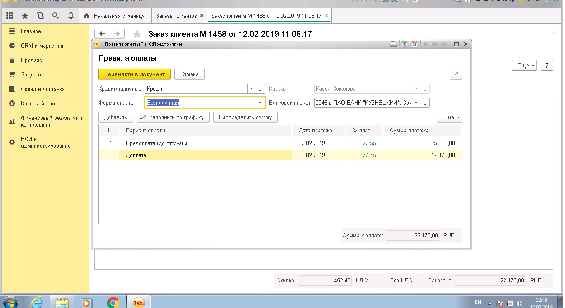Image resolution: width=565 pixels, height=308 pixels.
Task: Switch to the Заказы клиентов tab
Action: 176,16
